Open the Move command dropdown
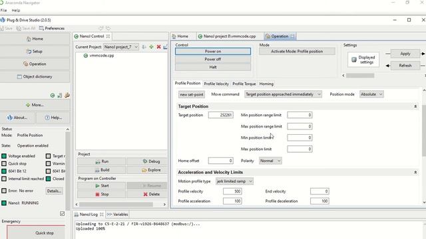The image size is (426, 239). point(283,94)
